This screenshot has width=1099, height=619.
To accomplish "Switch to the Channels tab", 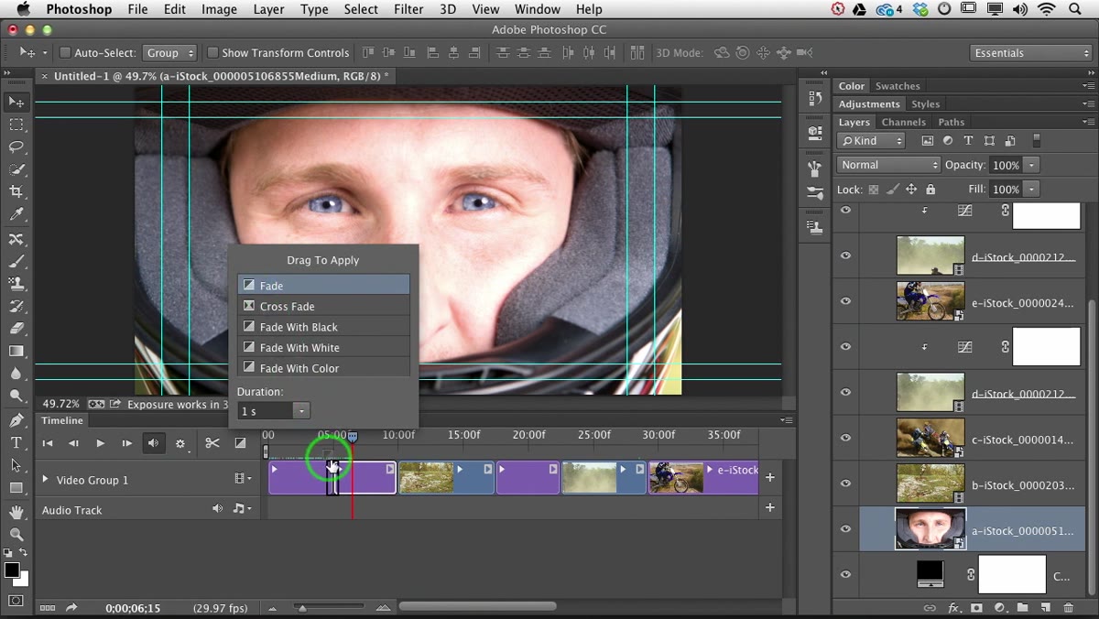I will click(903, 122).
